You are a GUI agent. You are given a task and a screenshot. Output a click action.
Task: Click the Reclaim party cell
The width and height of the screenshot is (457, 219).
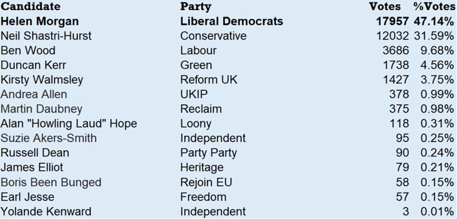click(201, 109)
